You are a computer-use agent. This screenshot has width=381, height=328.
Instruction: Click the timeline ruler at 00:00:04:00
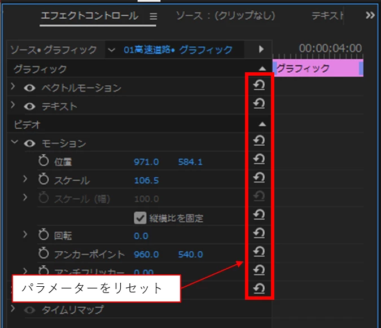(330, 49)
